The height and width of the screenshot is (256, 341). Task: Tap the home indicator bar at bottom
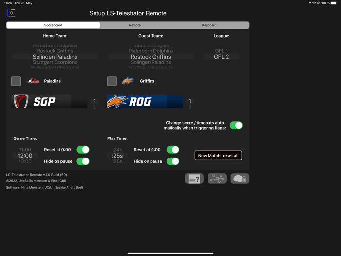(170, 253)
